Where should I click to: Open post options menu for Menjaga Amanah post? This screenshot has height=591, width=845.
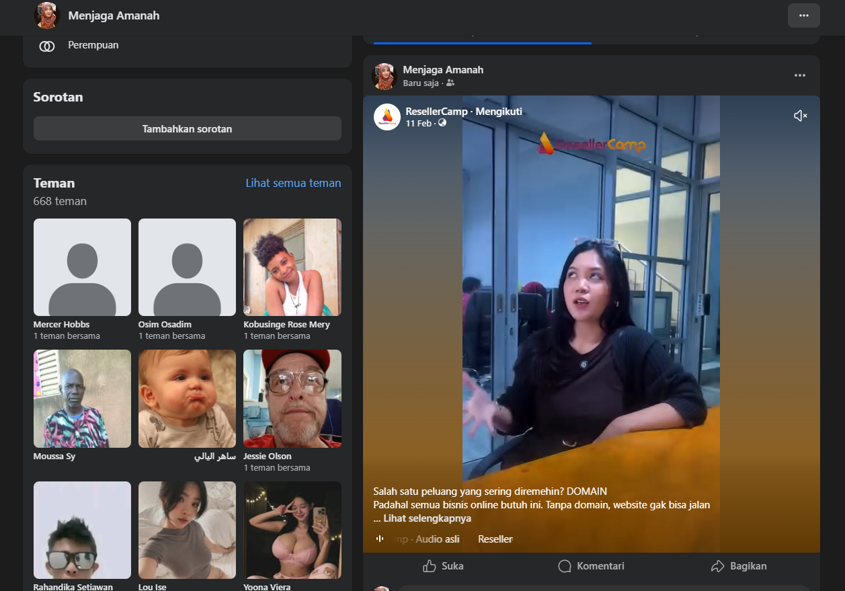coord(799,75)
